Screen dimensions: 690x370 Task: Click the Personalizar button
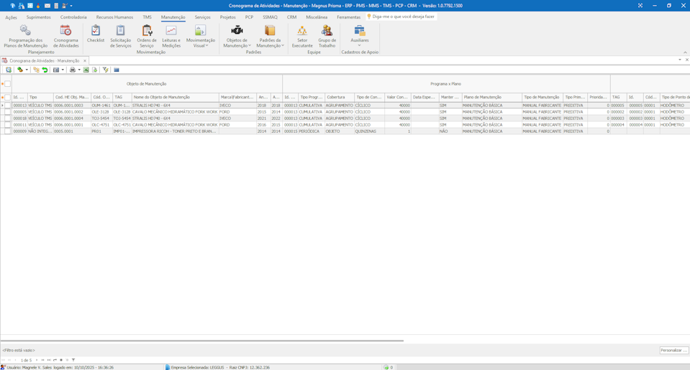pyautogui.click(x=673, y=351)
